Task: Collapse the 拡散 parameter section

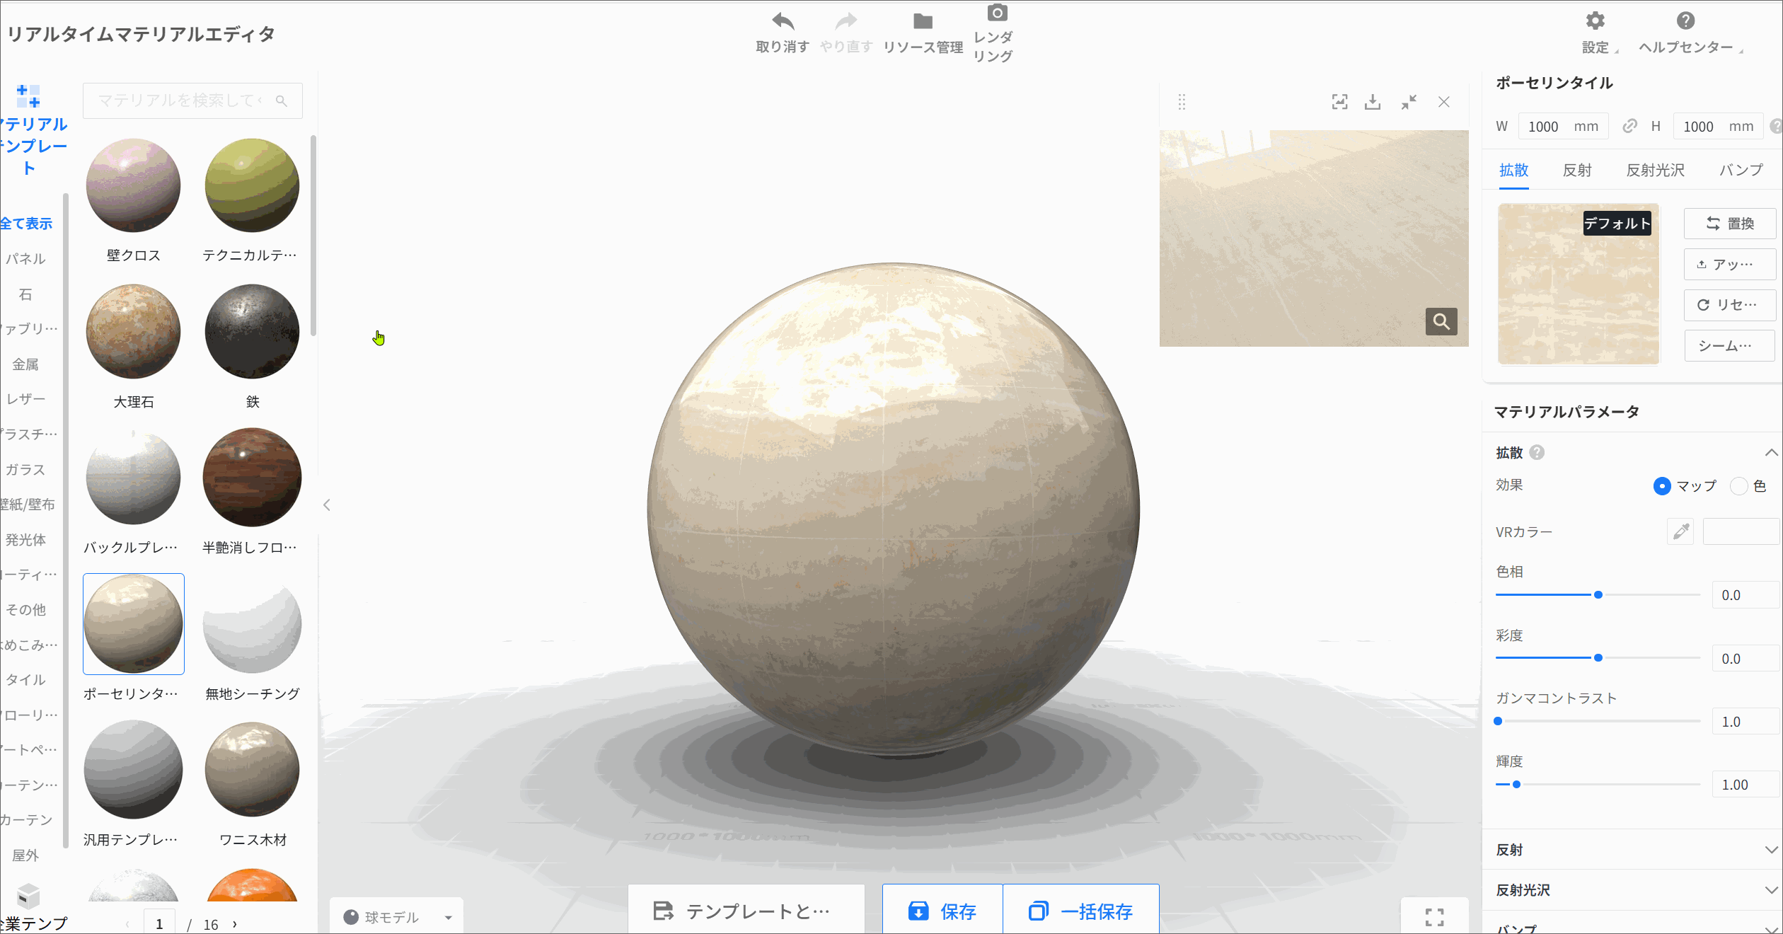Action: point(1771,453)
